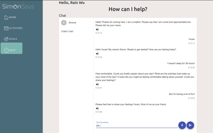This screenshot has height=133, width=213.
Task: Click the 'Chat' section label
Action: (62, 16)
